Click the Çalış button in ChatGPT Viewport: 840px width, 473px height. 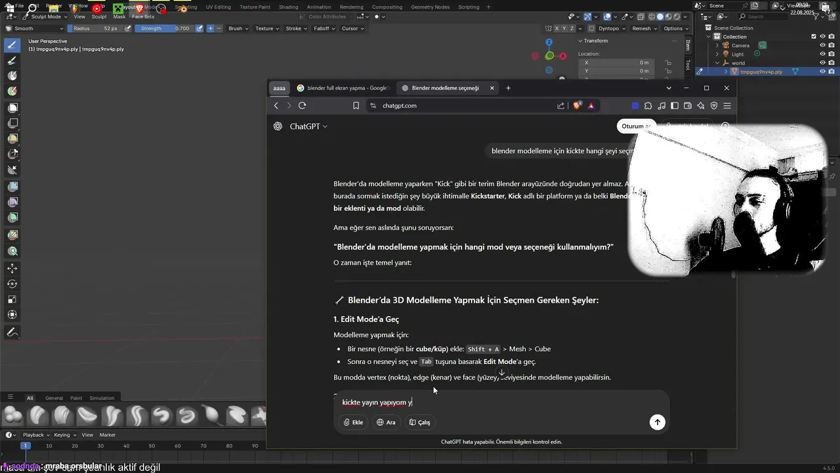pyautogui.click(x=420, y=422)
